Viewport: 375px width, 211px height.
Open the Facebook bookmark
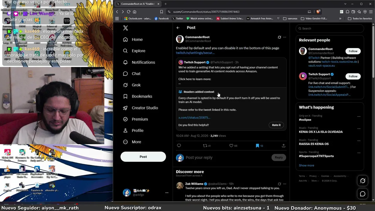[162, 18]
